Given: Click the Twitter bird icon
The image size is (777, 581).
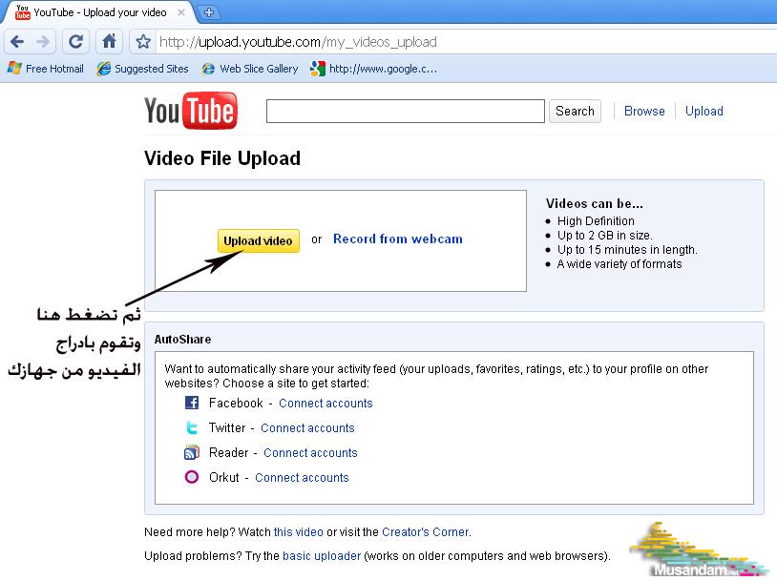Looking at the screenshot, I should point(192,427).
